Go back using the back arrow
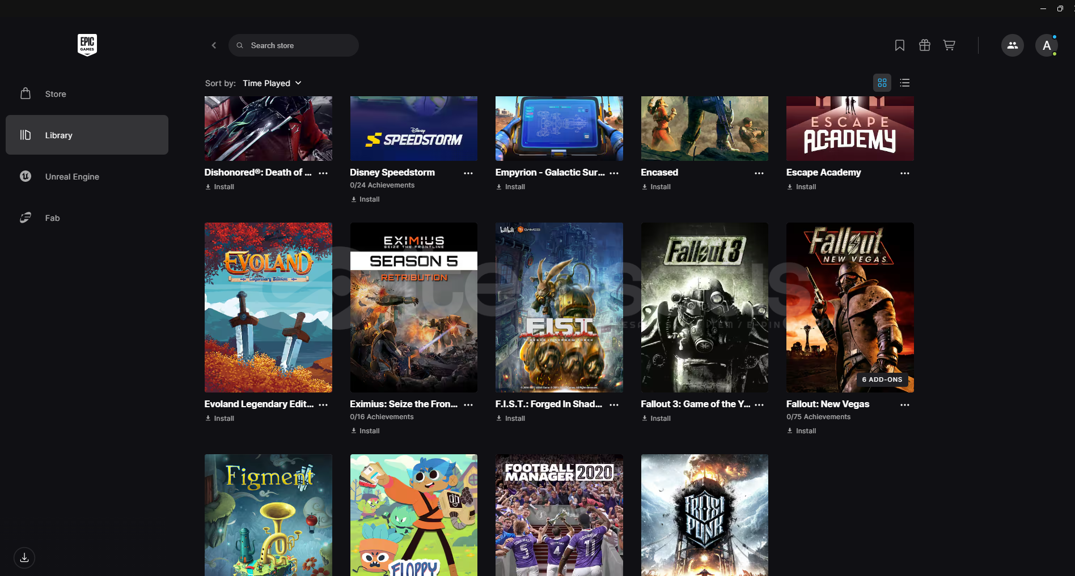Viewport: 1075px width, 576px height. point(214,45)
